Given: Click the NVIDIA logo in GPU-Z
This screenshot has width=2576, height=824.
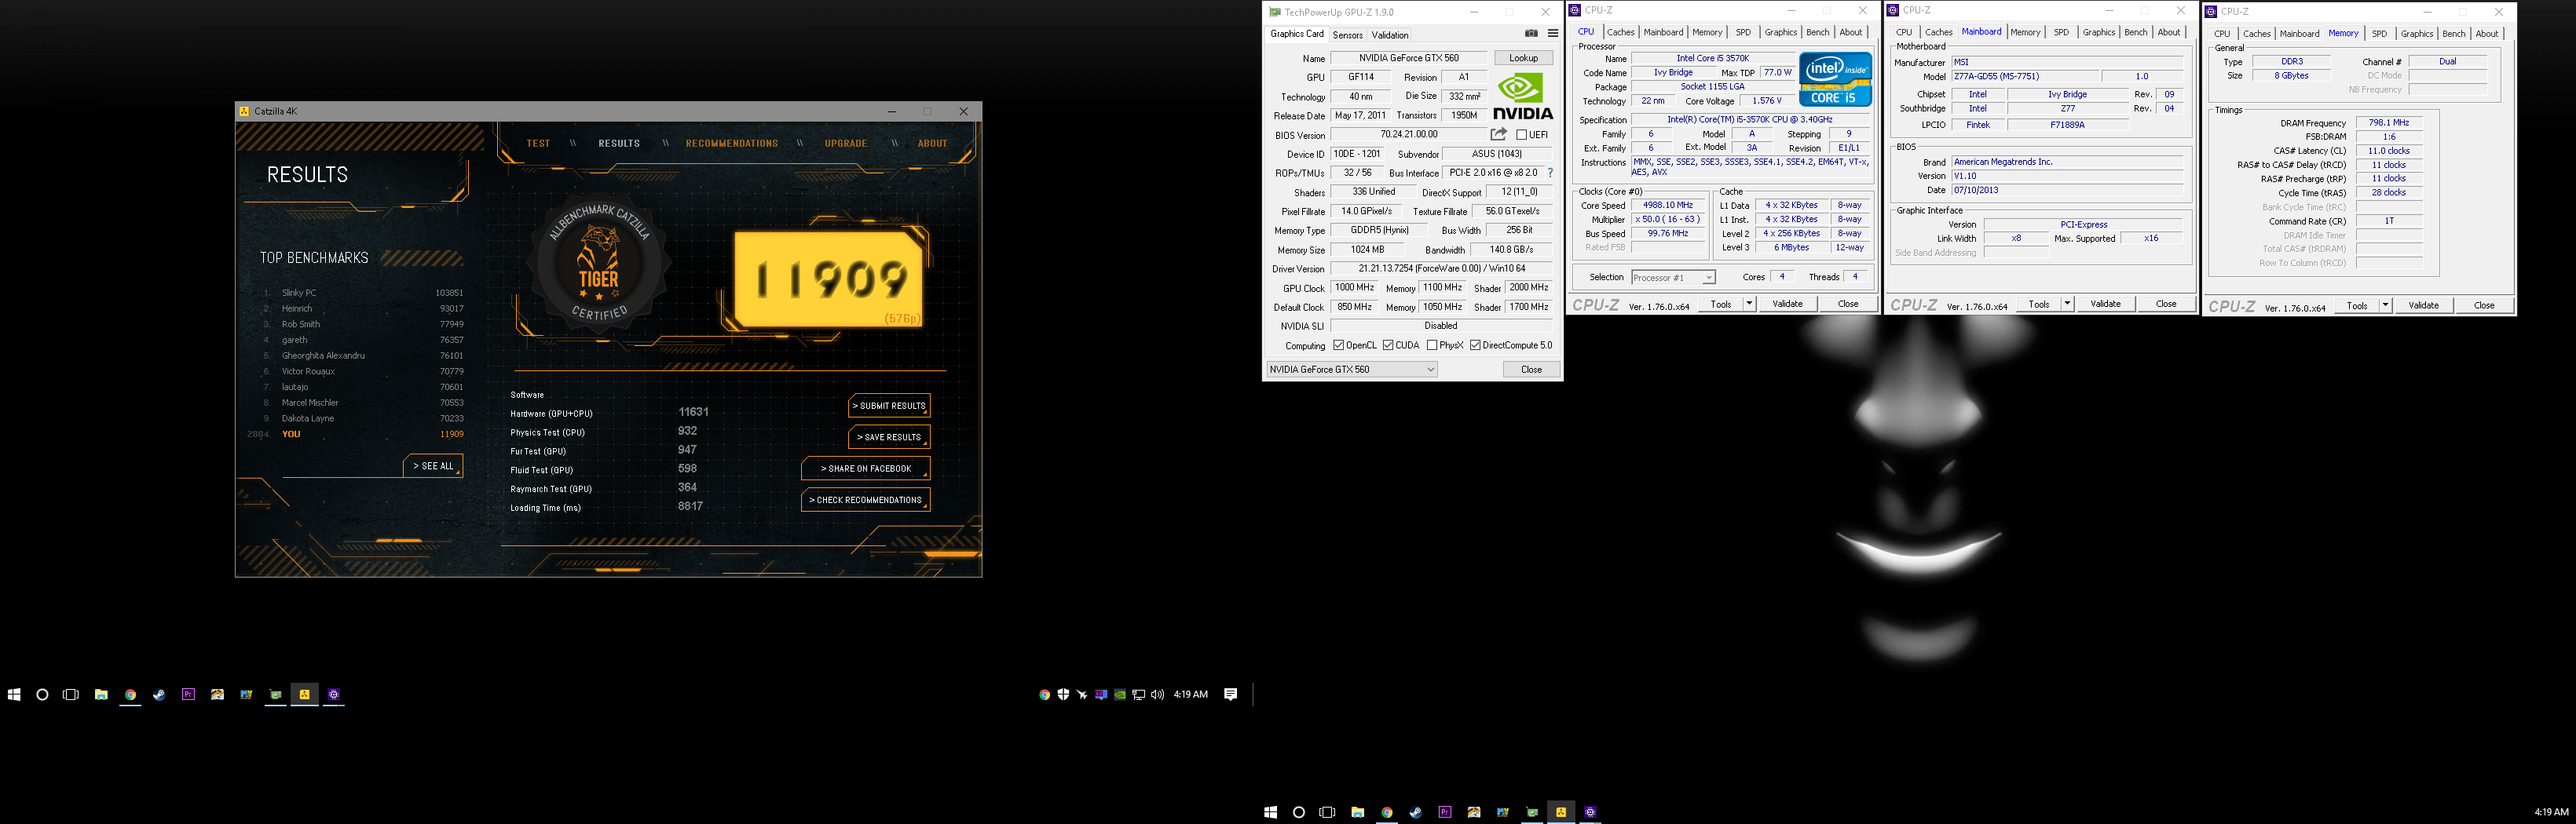Looking at the screenshot, I should click(x=1523, y=97).
